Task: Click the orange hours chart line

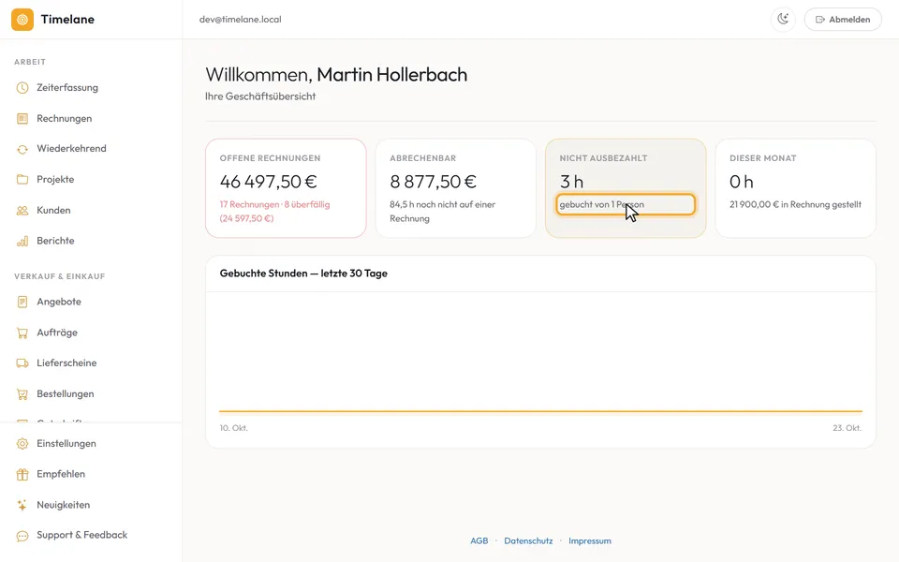Action: point(540,411)
